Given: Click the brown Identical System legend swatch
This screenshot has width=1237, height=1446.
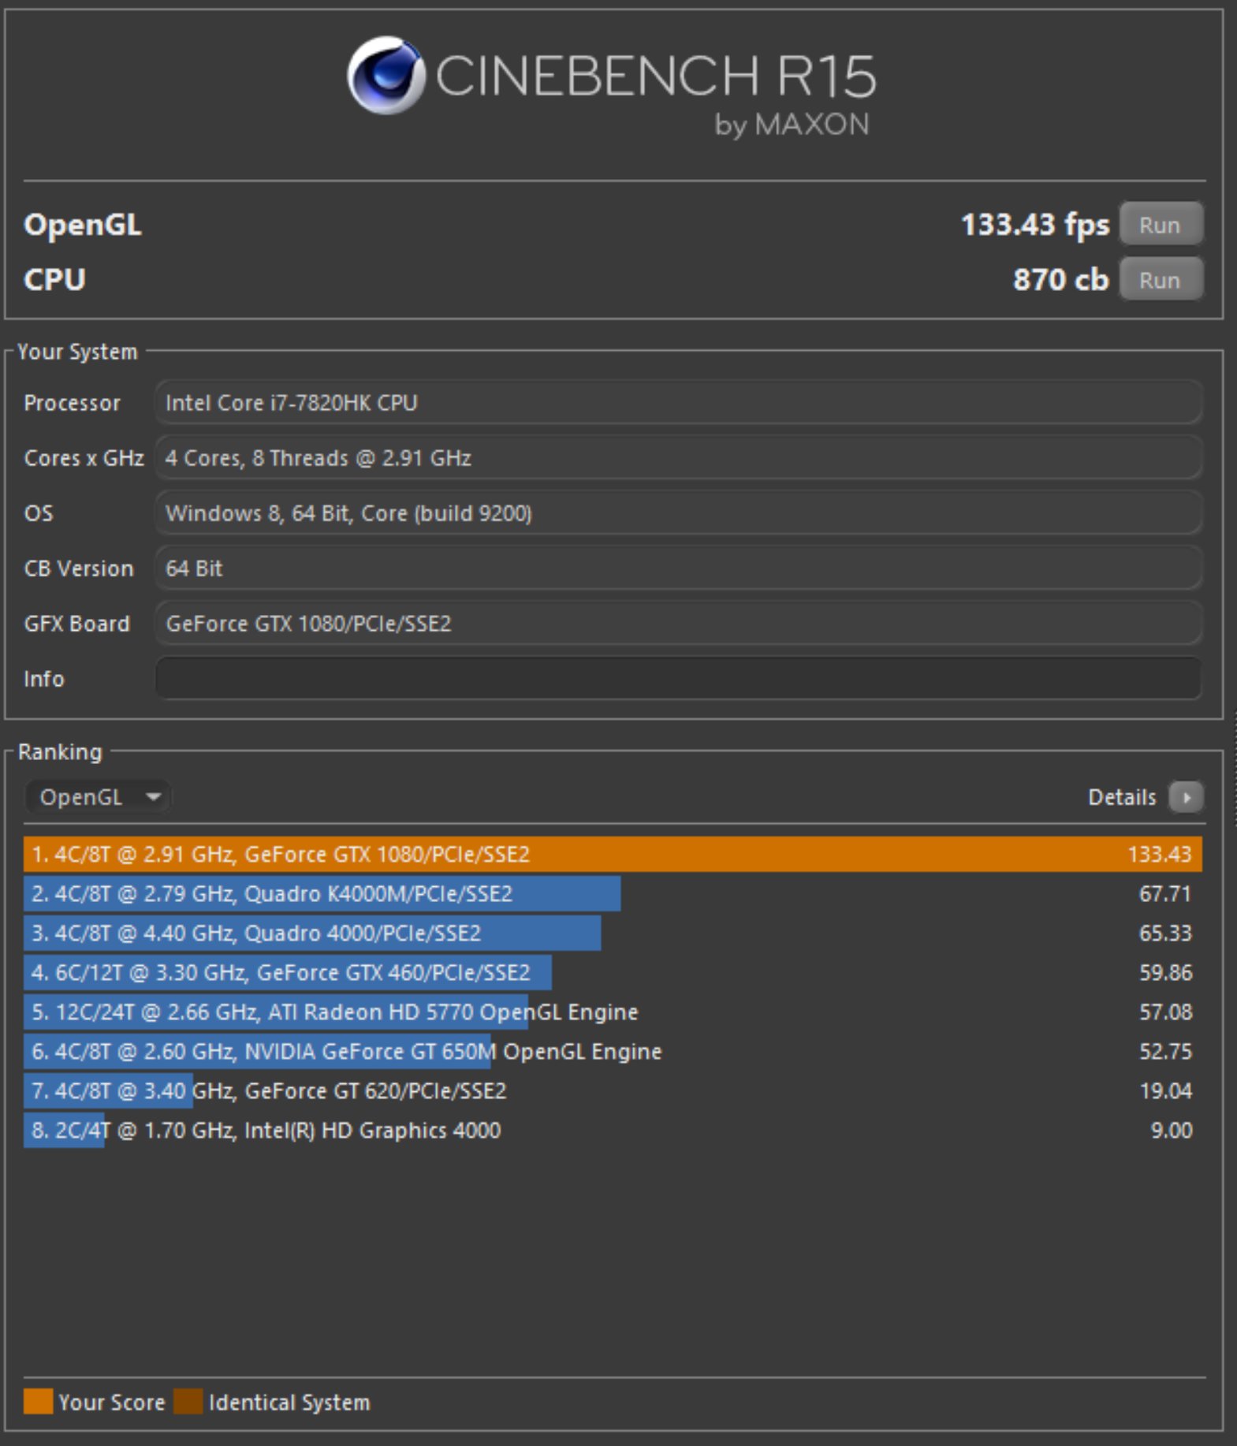Looking at the screenshot, I should click(188, 1401).
